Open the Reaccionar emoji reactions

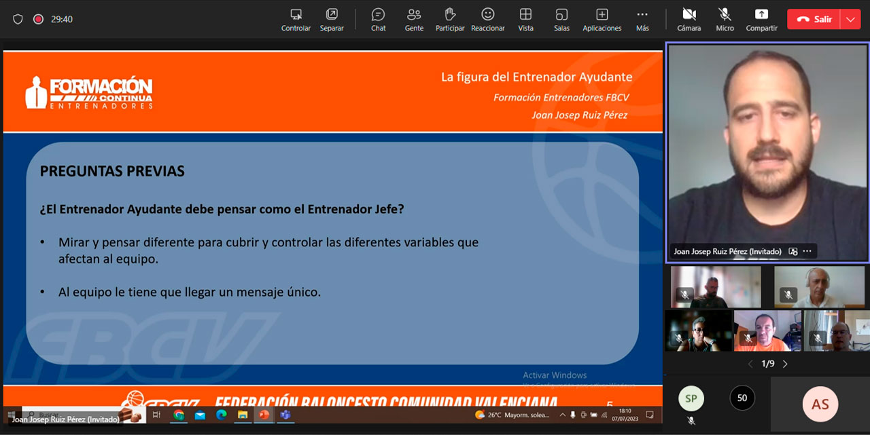tap(488, 20)
